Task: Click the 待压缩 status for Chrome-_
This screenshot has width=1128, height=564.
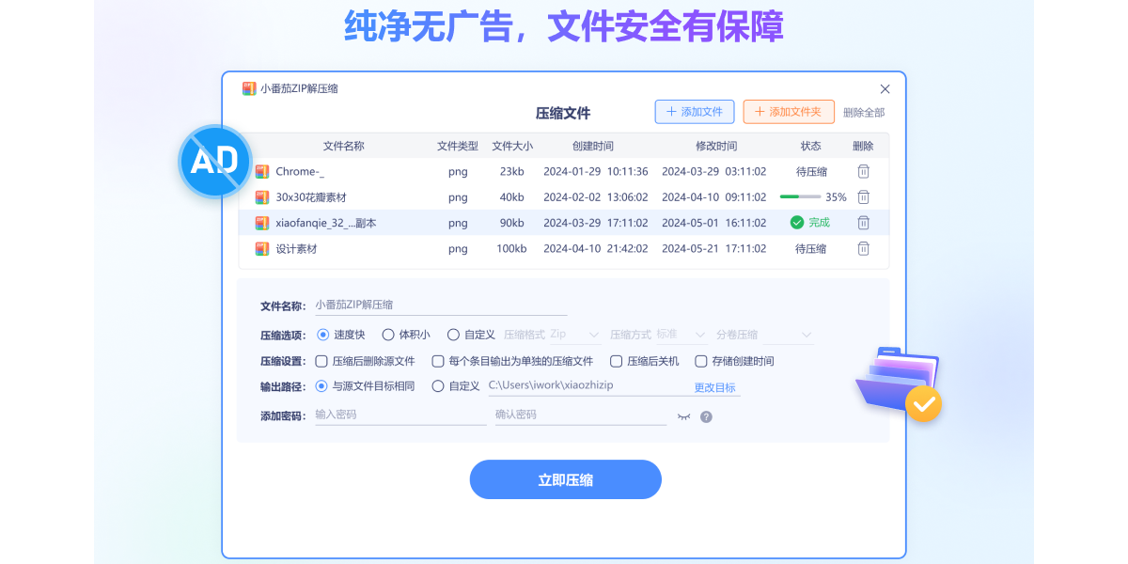Action: [810, 172]
